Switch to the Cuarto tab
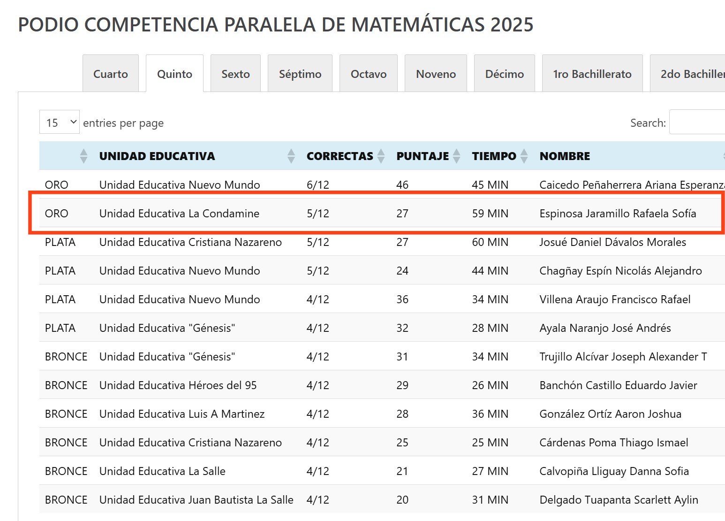 click(111, 74)
